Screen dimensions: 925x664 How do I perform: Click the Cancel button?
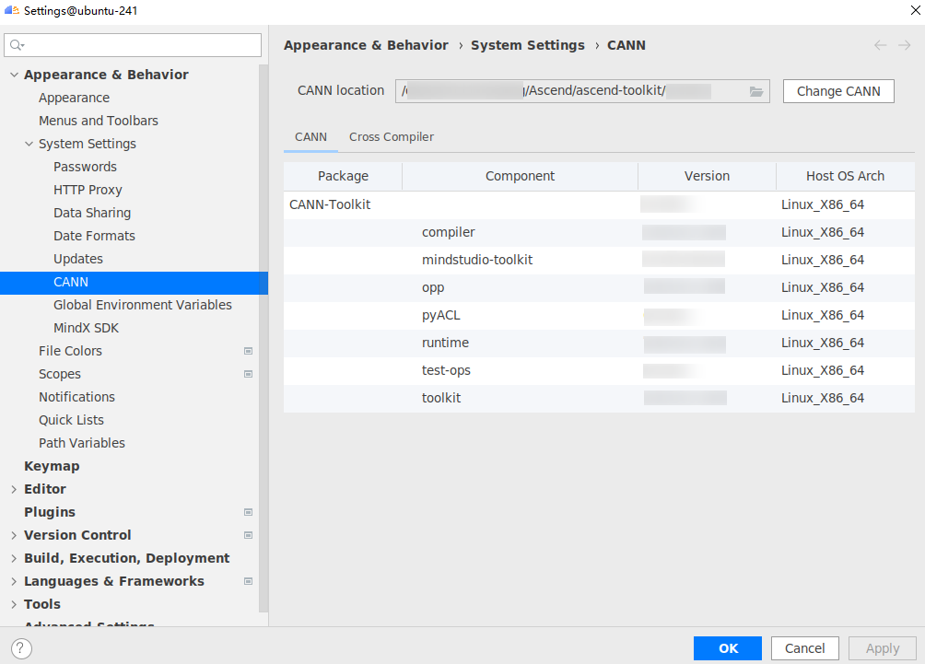point(804,648)
